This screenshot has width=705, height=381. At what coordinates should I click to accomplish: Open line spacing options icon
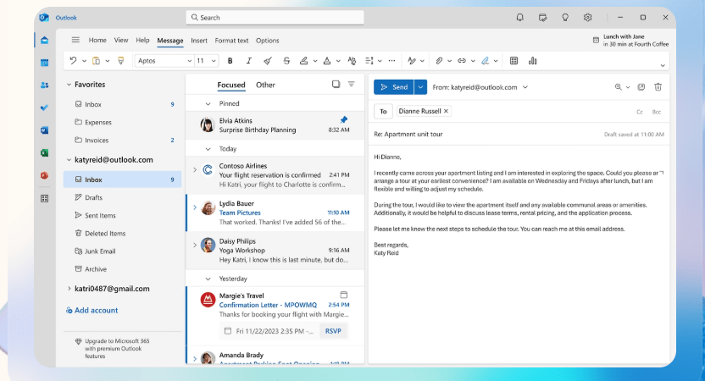(x=369, y=61)
